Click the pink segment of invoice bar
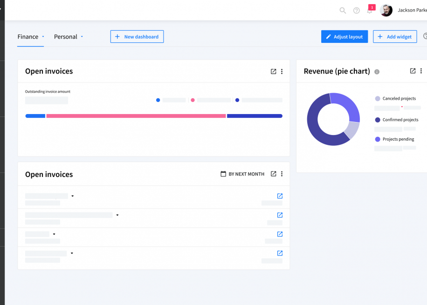Screen dimensions: 427x305 point(136,116)
